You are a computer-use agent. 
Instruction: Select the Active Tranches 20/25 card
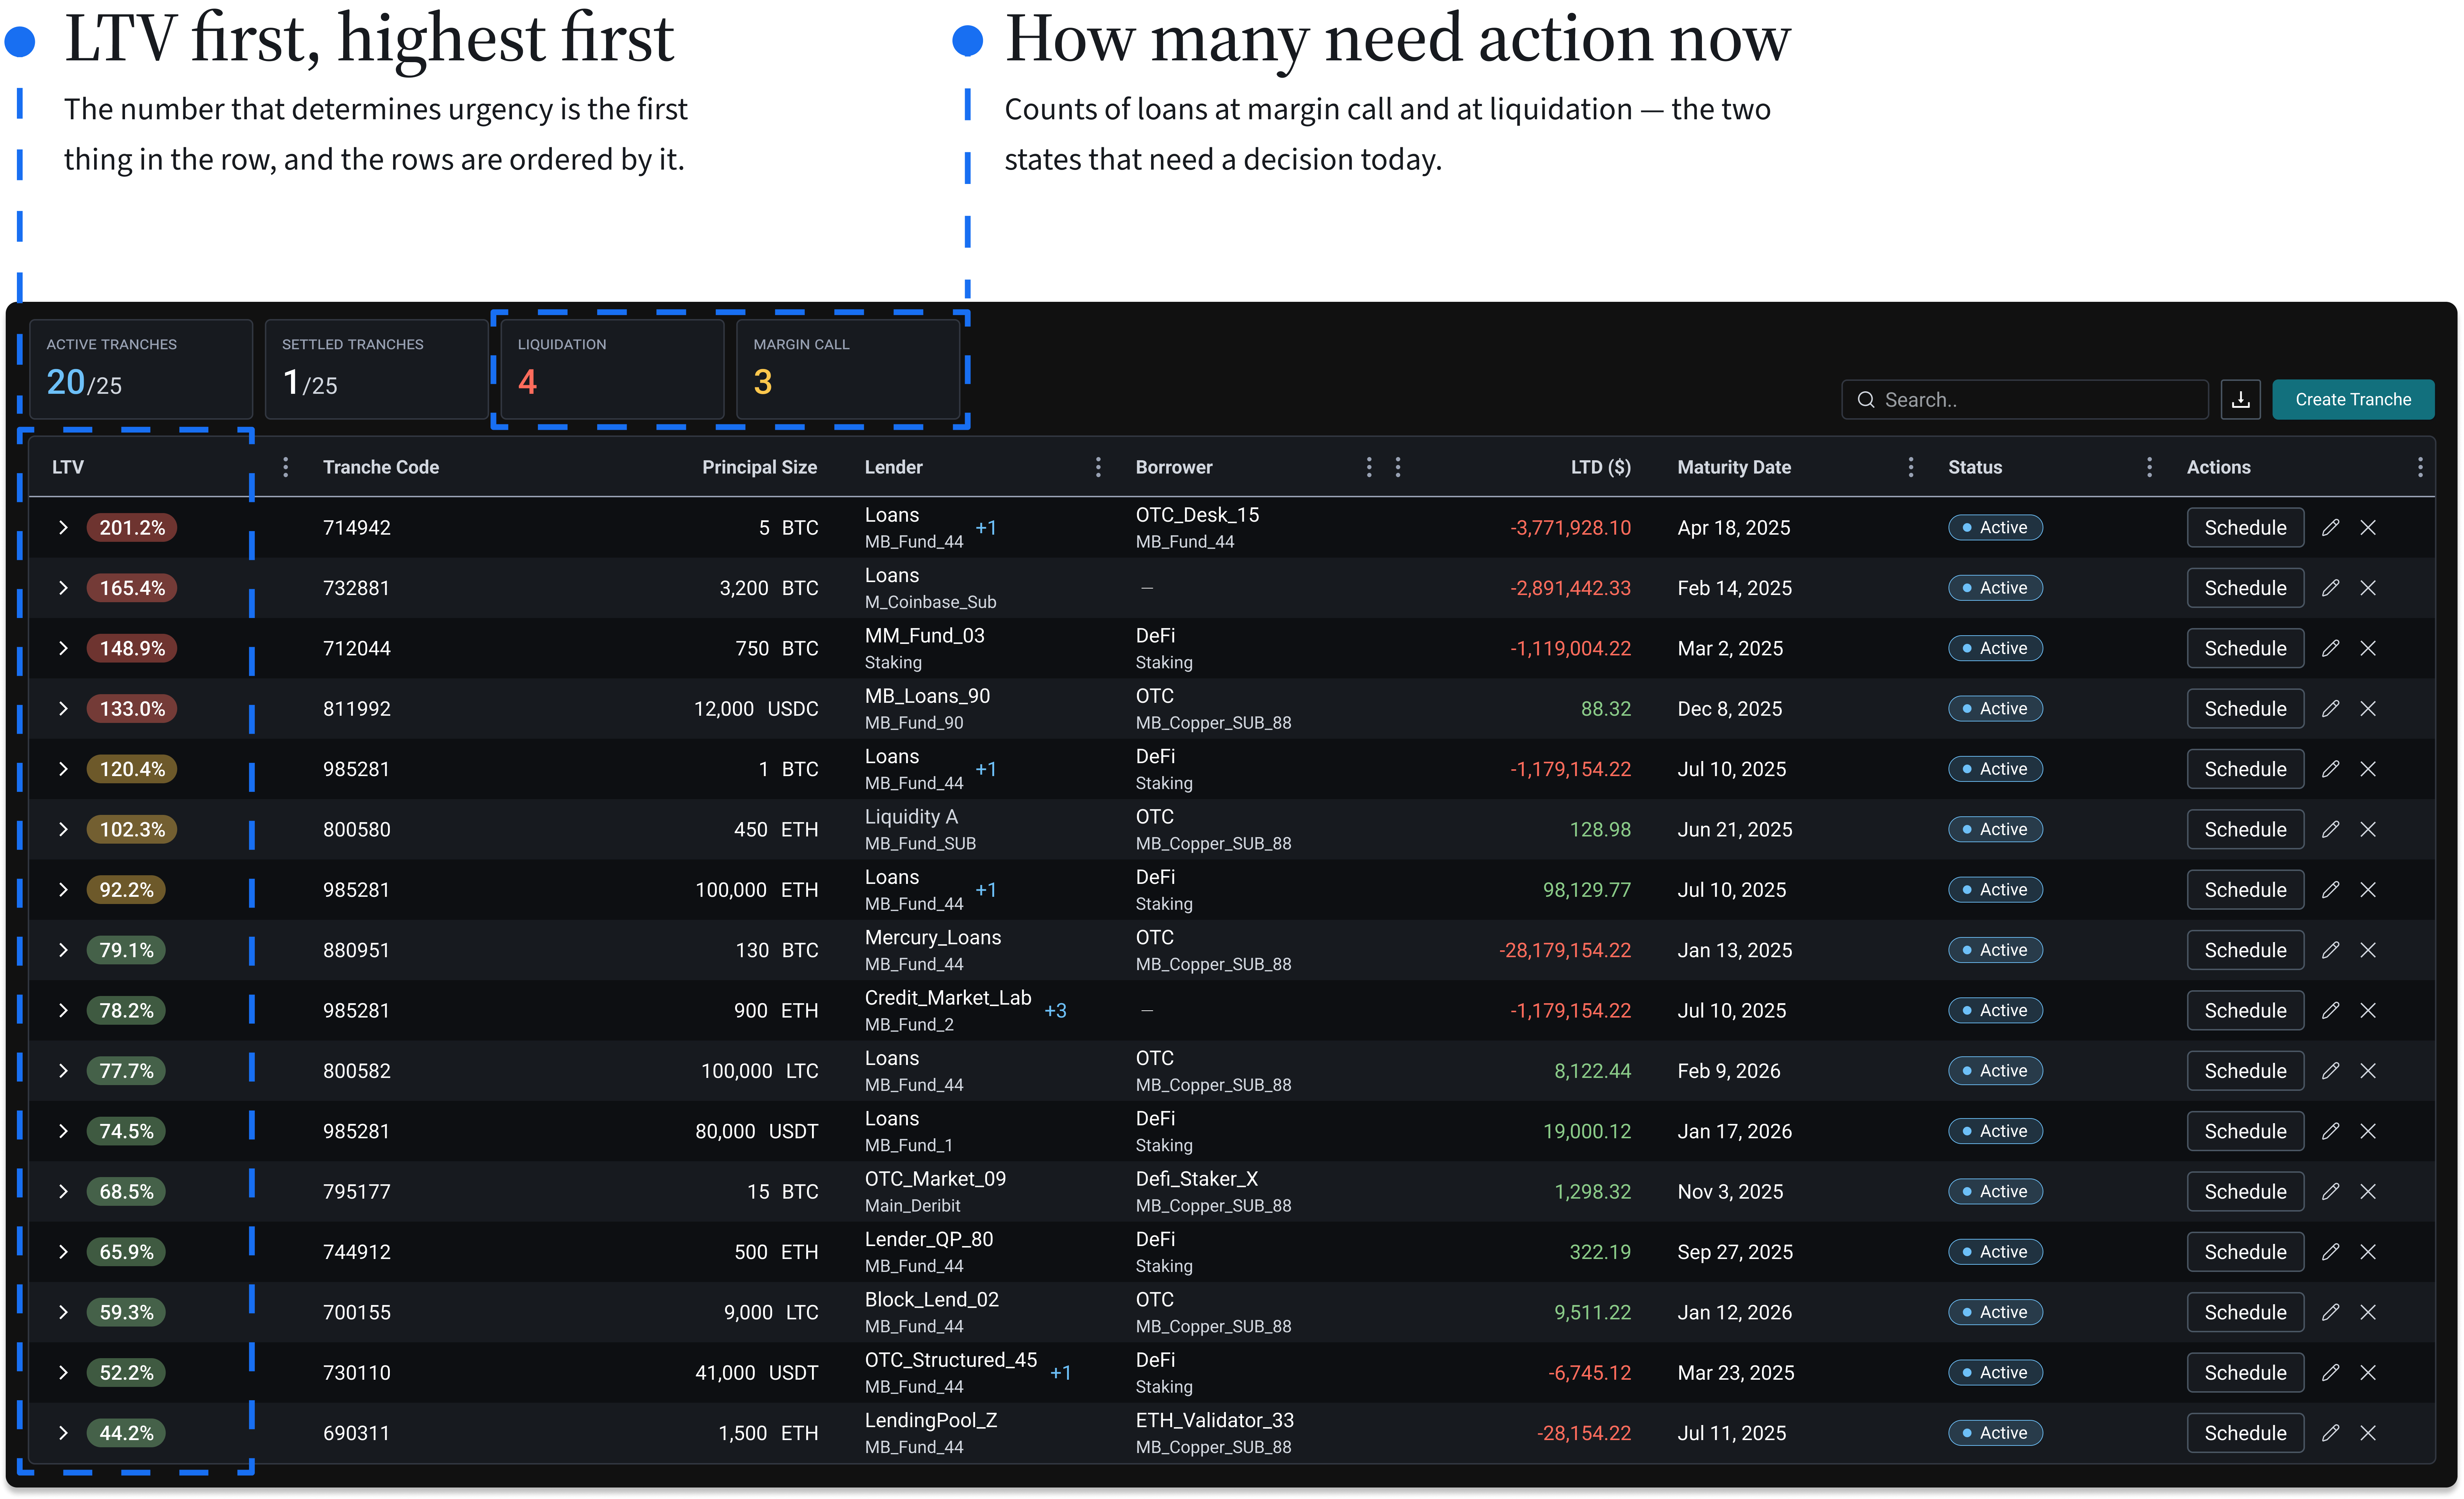(141, 369)
